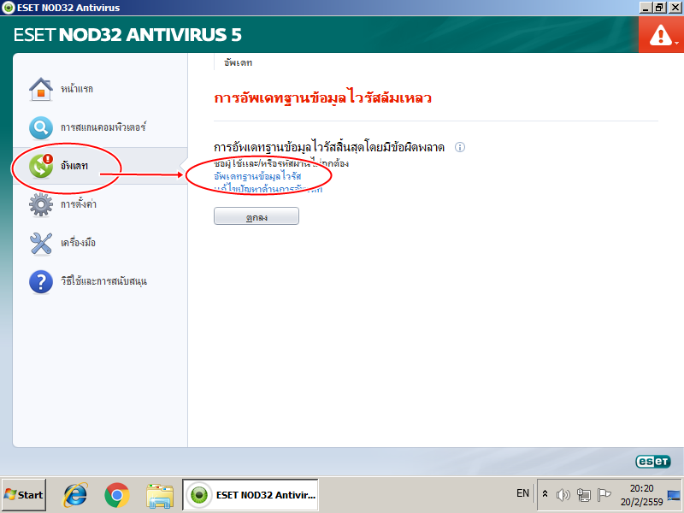The width and height of the screenshot is (684, 513).
Task: Click the อัพเดท update icon with alert
Action: tap(40, 166)
